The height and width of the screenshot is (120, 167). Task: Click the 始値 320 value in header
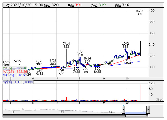coord(51,5)
